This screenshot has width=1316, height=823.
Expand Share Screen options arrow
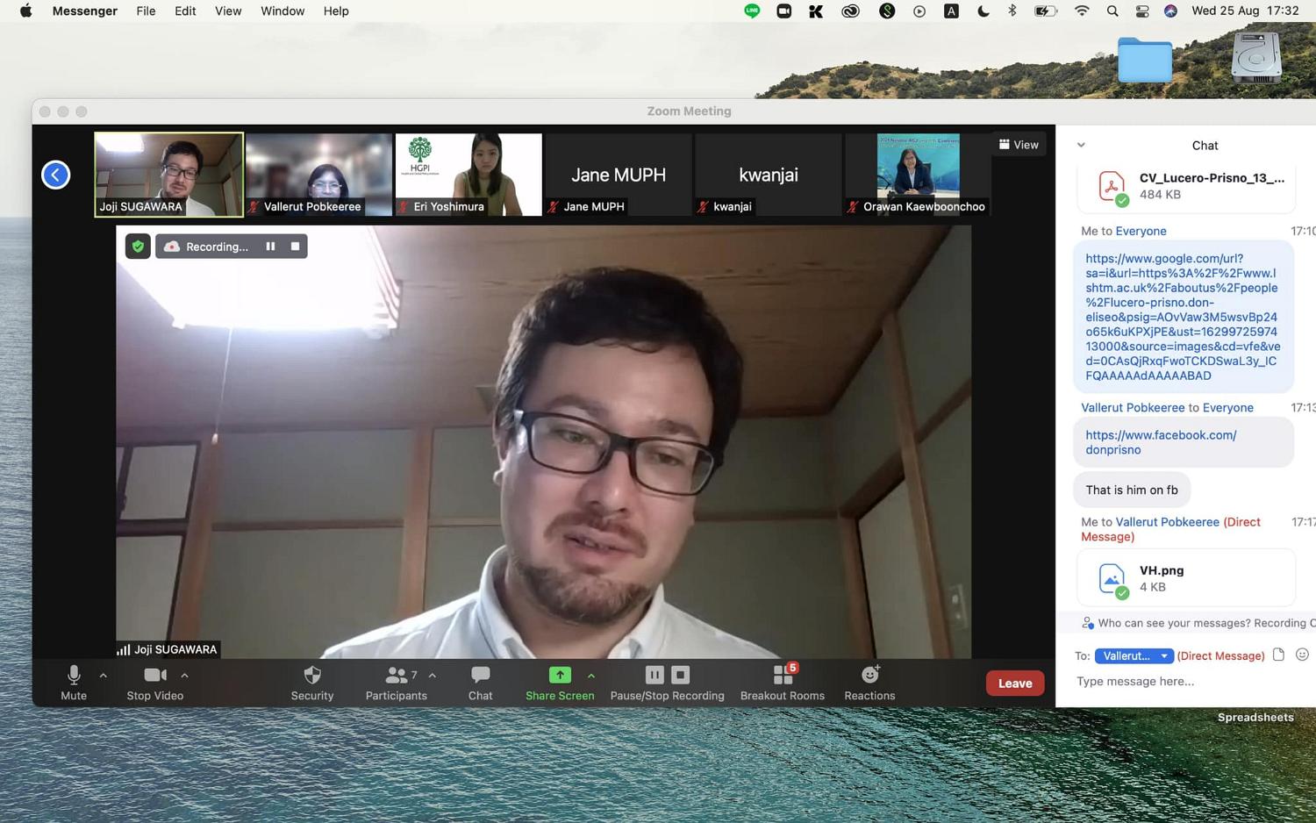click(x=591, y=676)
